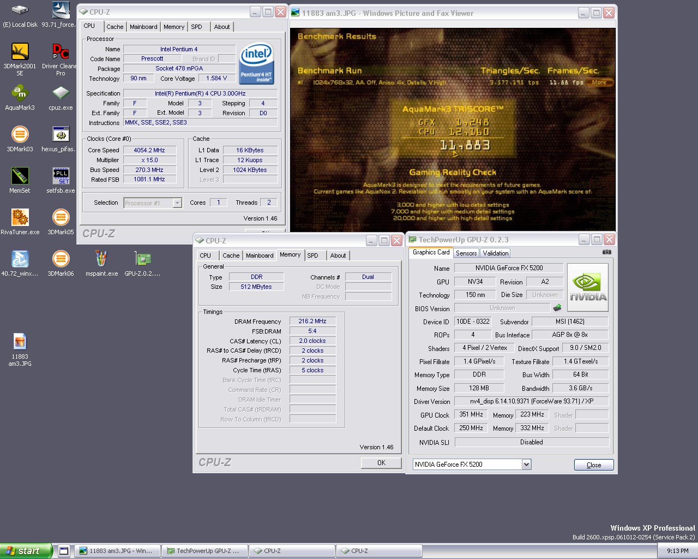698x559 pixels.
Task: Switch to Sensors tab in GPU-Z
Action: (466, 253)
